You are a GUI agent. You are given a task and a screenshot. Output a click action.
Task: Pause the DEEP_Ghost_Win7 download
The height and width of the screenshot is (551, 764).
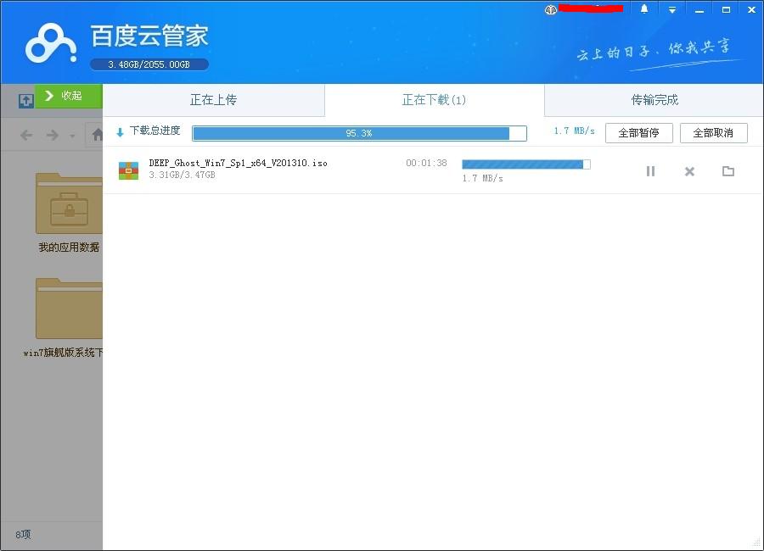(x=650, y=171)
